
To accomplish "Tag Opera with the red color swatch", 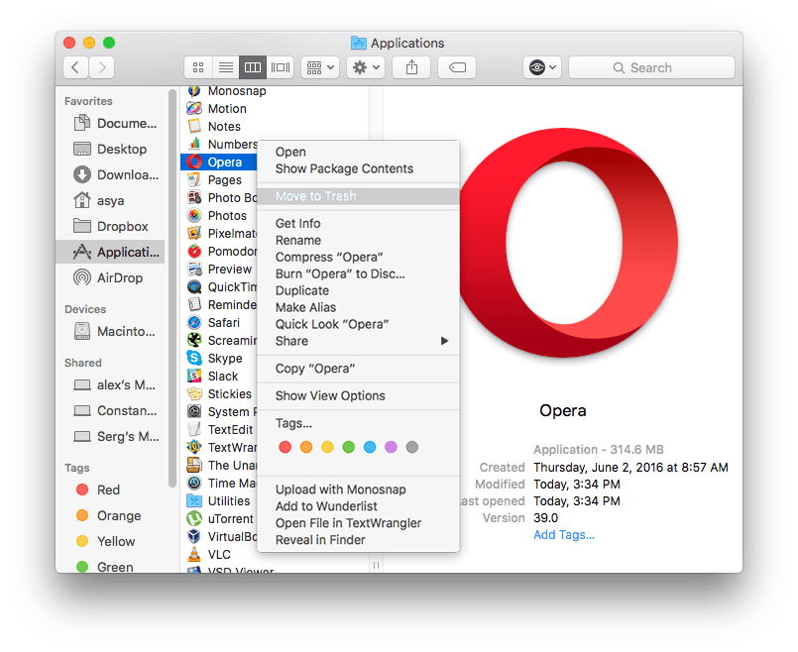I will click(286, 447).
